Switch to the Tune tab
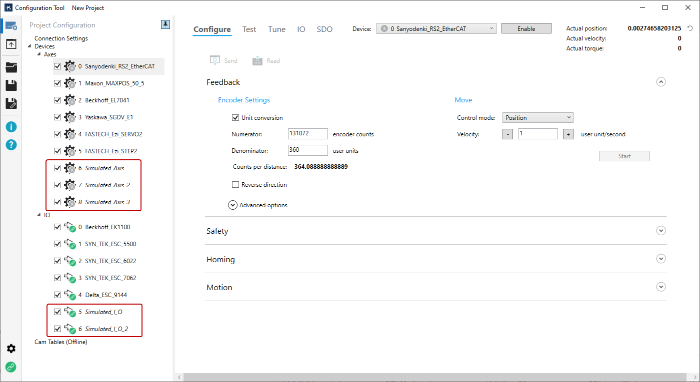Screen dimensions: 700x382 pyautogui.click(x=276, y=29)
